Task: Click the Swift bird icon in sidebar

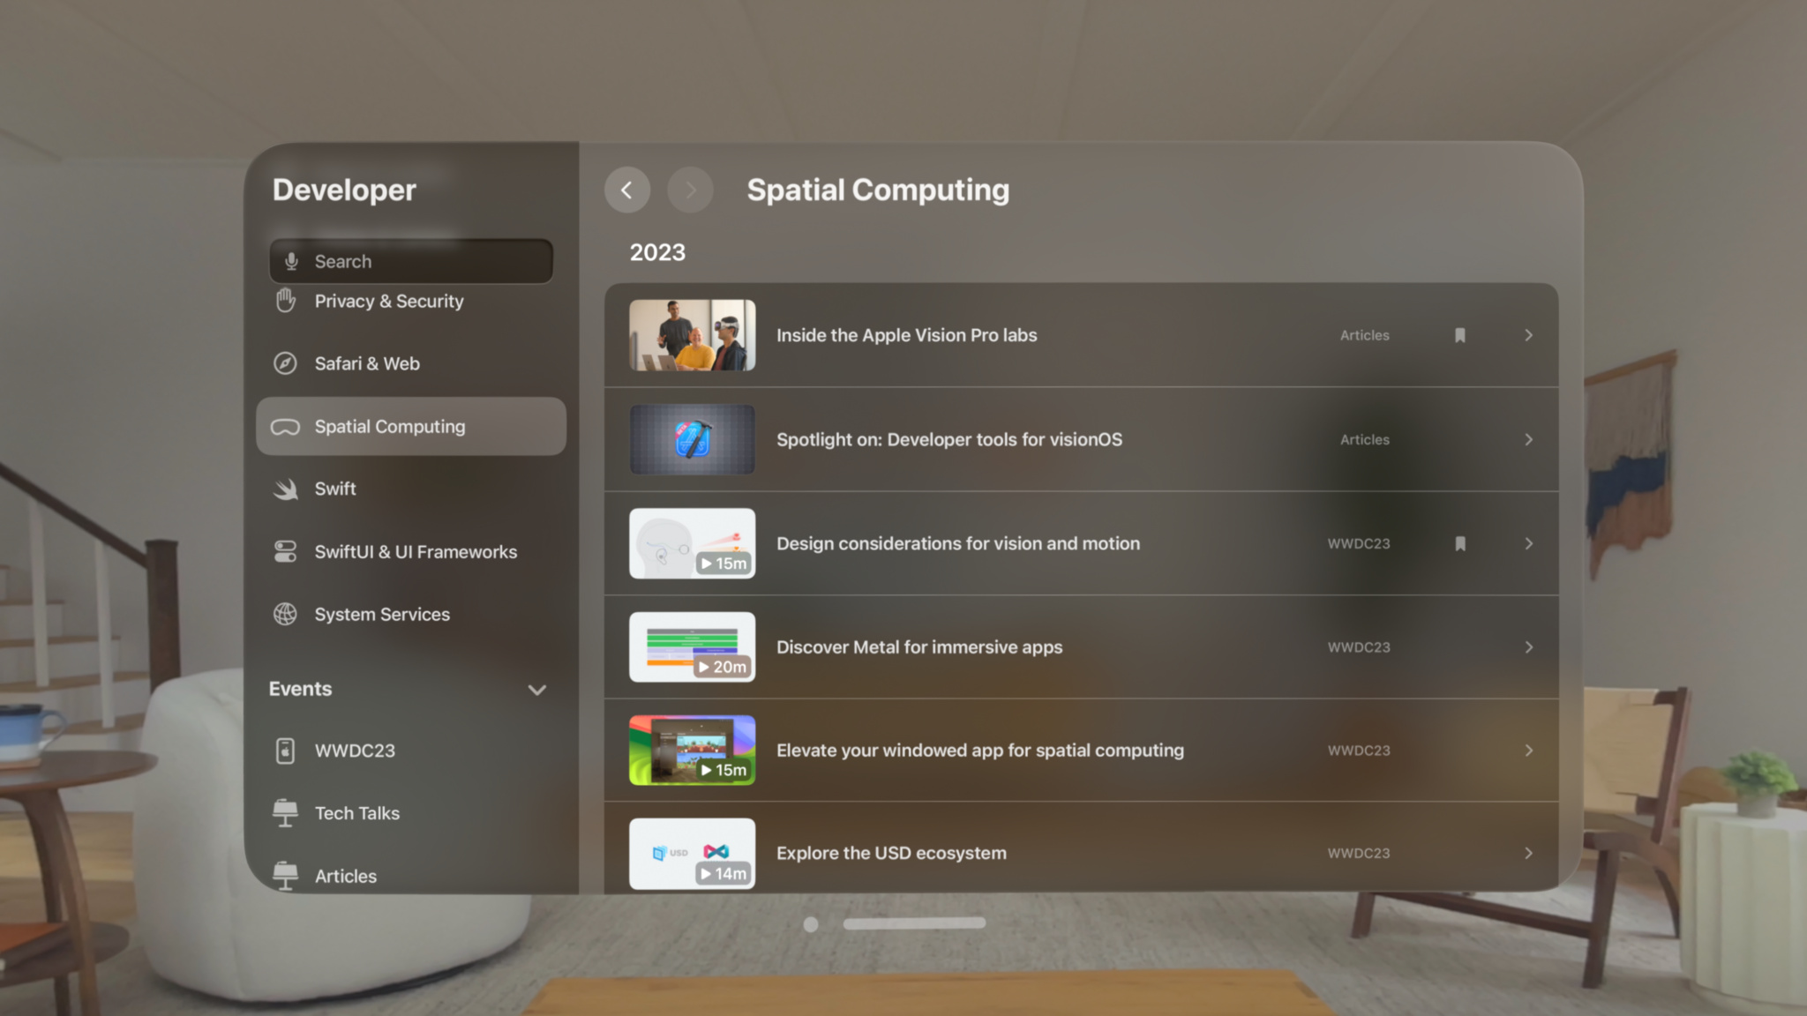Action: point(287,489)
